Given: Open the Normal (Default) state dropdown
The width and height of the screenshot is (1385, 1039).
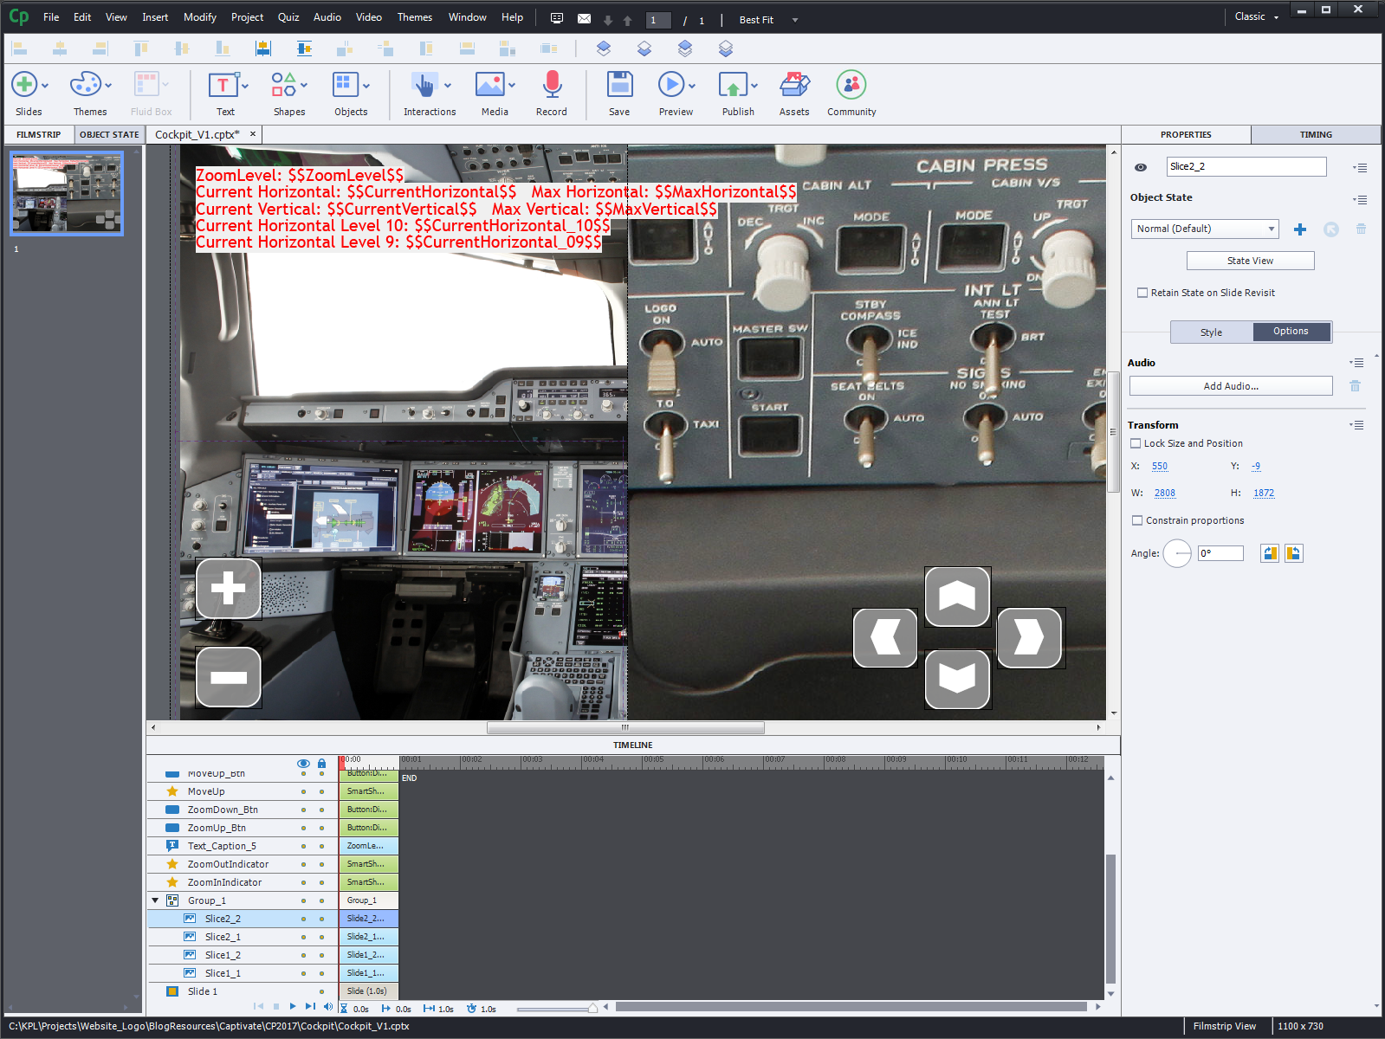Looking at the screenshot, I should coord(1205,229).
